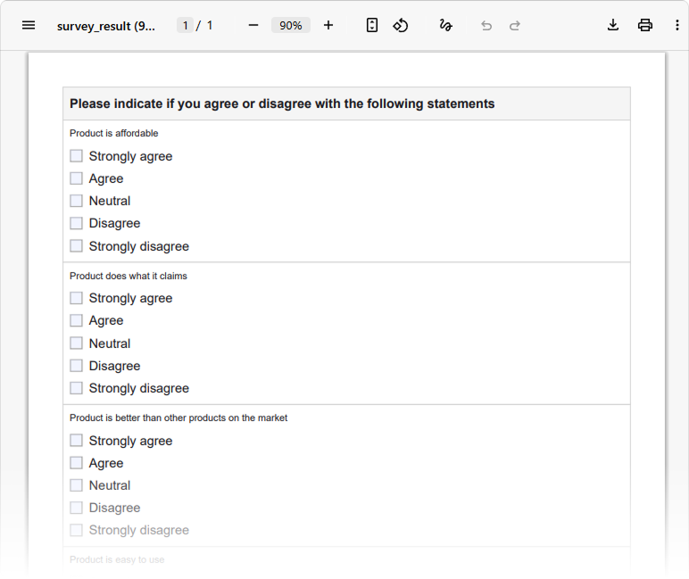Click the undo arrow icon
Viewport: 689px width, 579px height.
tap(486, 26)
